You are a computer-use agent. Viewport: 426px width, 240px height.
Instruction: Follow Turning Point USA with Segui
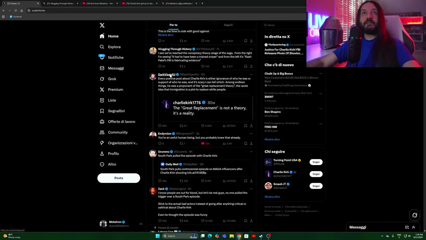coord(316,162)
